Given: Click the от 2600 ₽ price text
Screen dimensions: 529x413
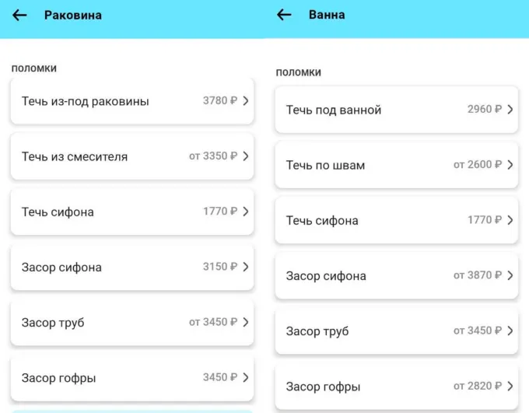Looking at the screenshot, I should point(478,165).
